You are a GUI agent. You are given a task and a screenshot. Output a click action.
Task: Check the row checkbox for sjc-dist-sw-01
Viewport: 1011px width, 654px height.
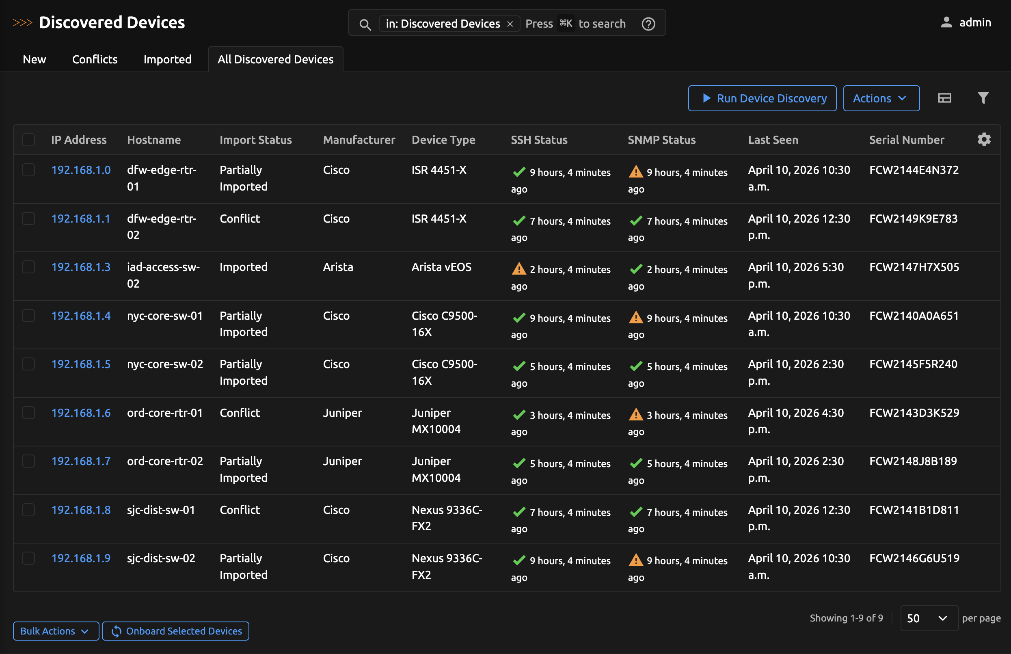(28, 509)
